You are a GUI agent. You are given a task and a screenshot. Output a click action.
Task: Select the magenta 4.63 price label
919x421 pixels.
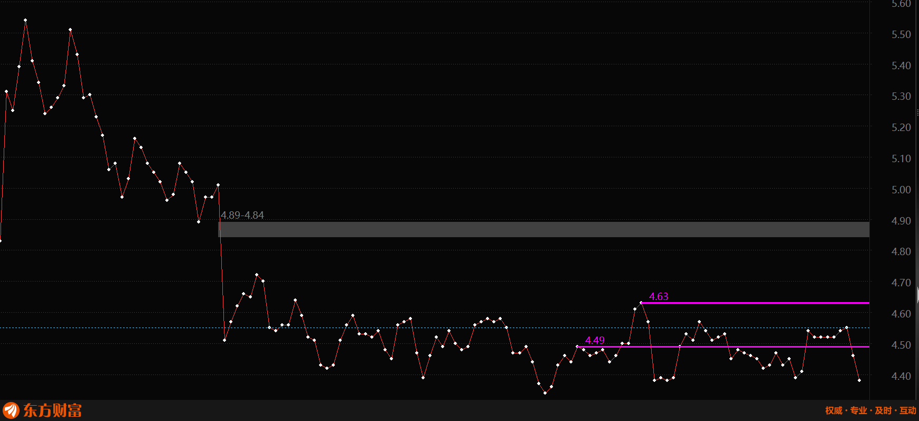(659, 296)
